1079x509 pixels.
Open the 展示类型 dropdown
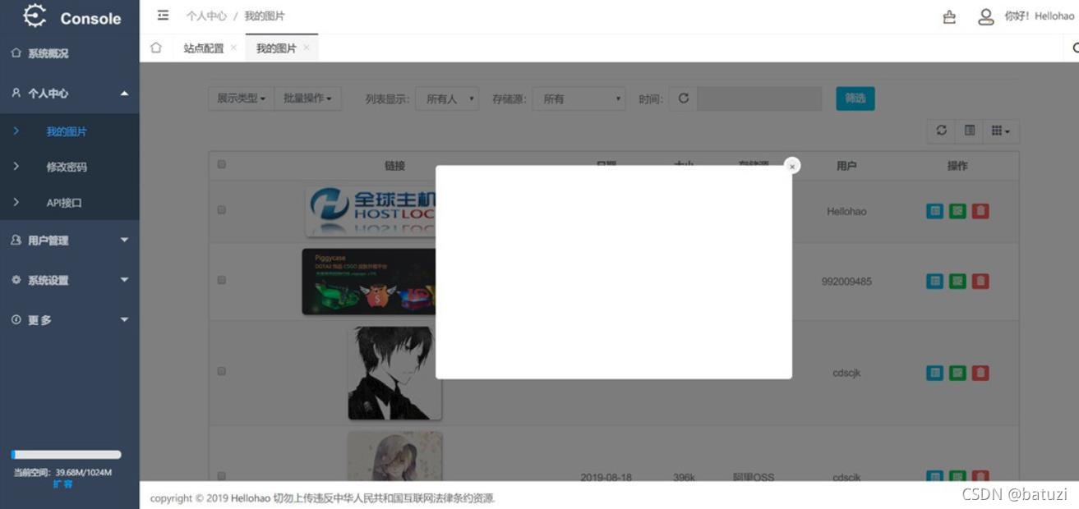point(241,99)
